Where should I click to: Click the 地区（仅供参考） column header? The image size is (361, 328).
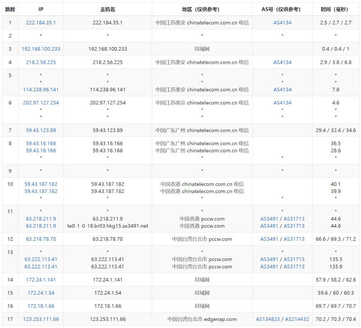[202, 9]
